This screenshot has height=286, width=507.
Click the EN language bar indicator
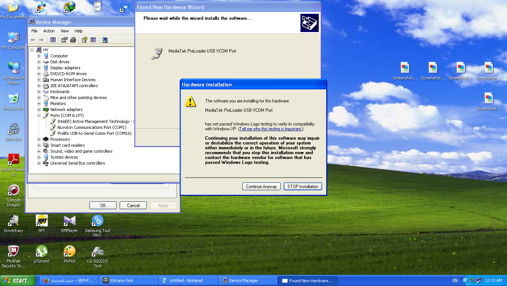455,280
